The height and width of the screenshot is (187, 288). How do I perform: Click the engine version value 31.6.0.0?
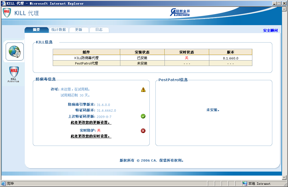[103, 105]
